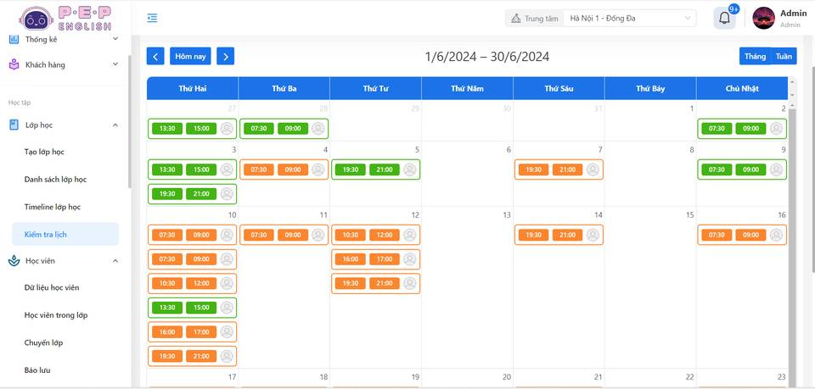Open day 10 16:00 orange event
The width and height of the screenshot is (815, 389).
[193, 332]
